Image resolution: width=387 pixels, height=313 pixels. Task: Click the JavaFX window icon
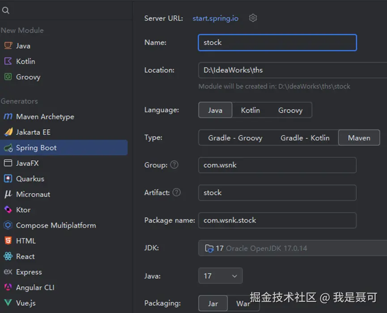8,163
